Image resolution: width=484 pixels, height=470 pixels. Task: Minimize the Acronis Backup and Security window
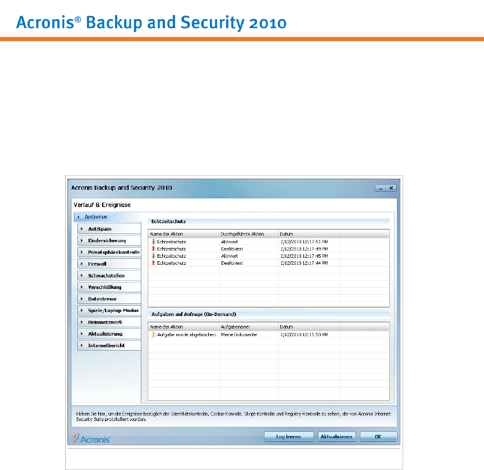pos(381,188)
